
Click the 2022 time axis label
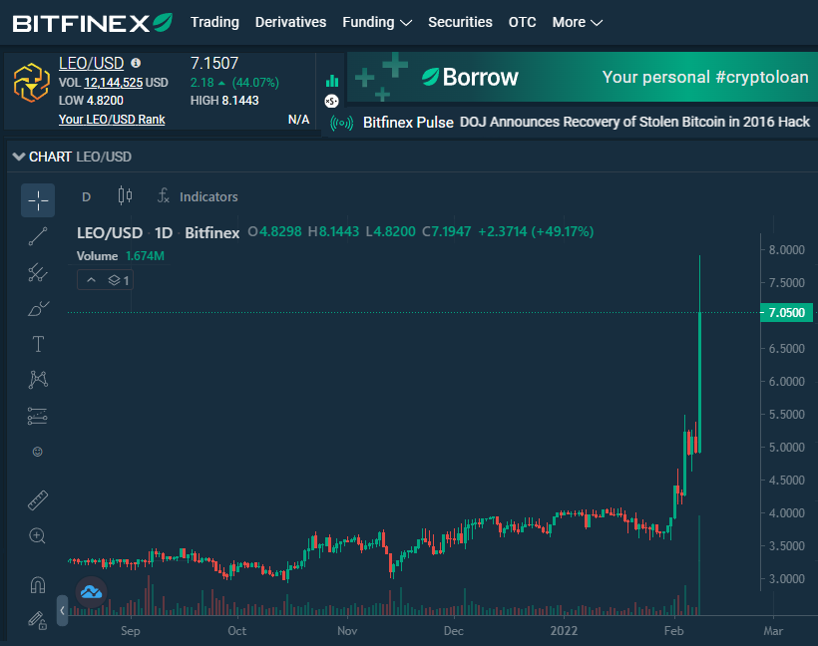(564, 631)
